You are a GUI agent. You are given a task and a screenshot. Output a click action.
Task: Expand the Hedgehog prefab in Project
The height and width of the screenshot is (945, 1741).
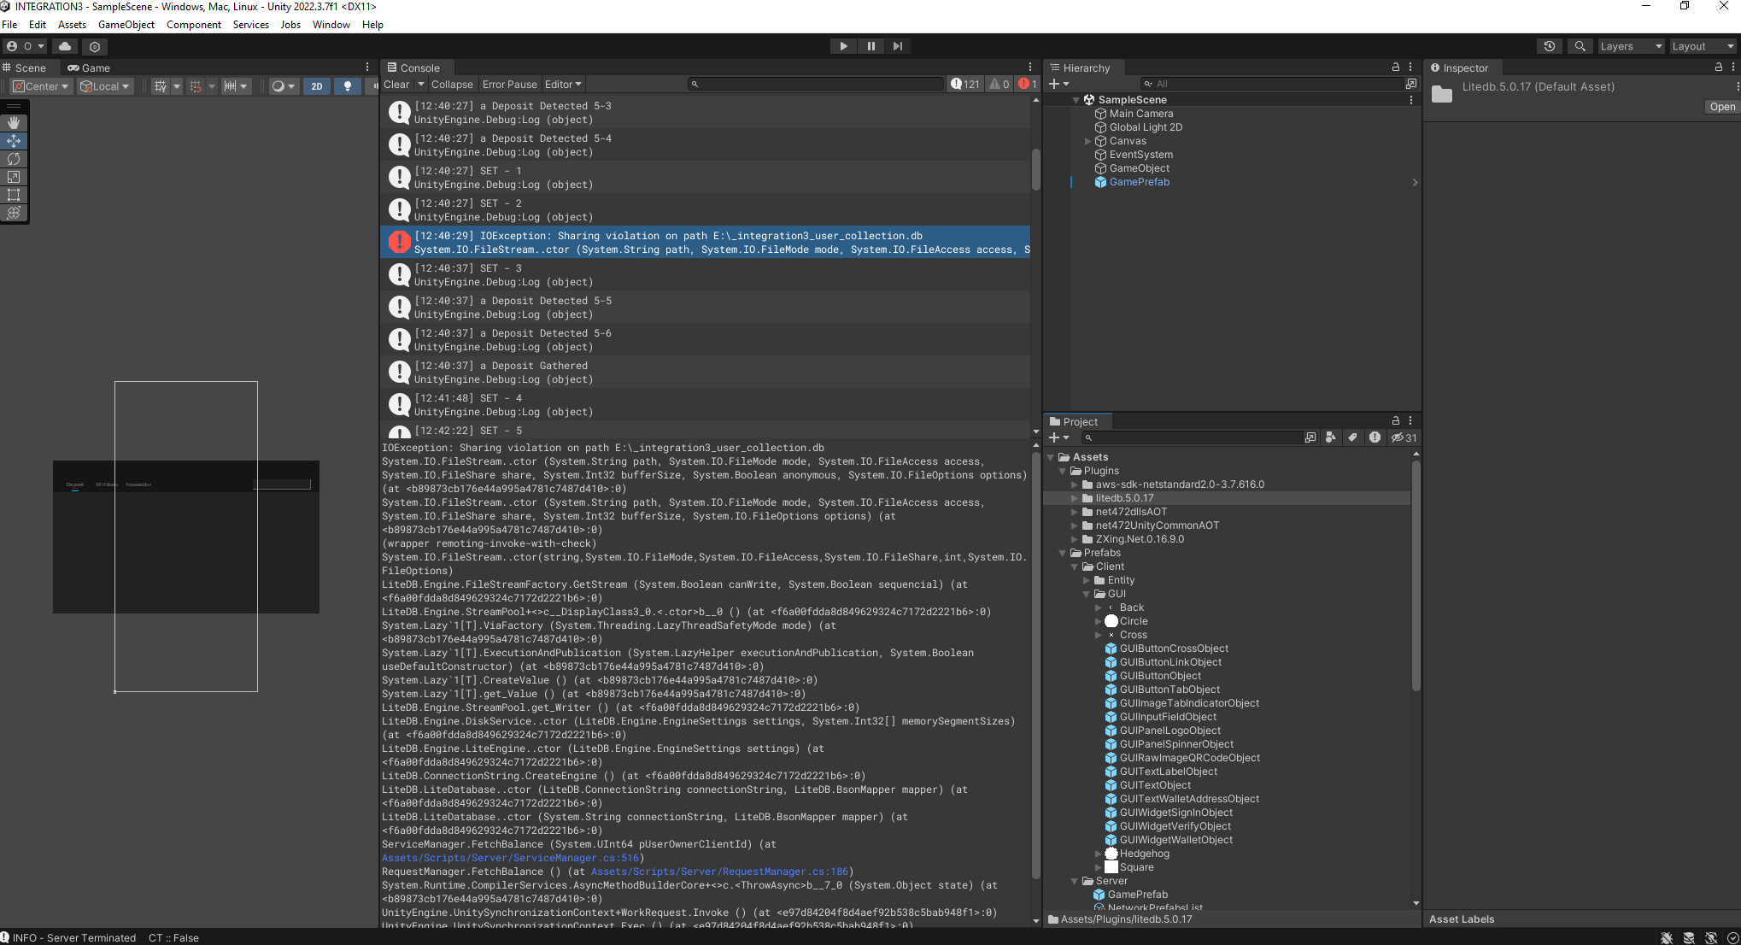tap(1099, 853)
